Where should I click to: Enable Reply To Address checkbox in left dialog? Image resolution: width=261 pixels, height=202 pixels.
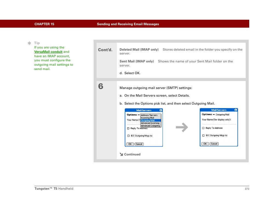tap(128, 128)
